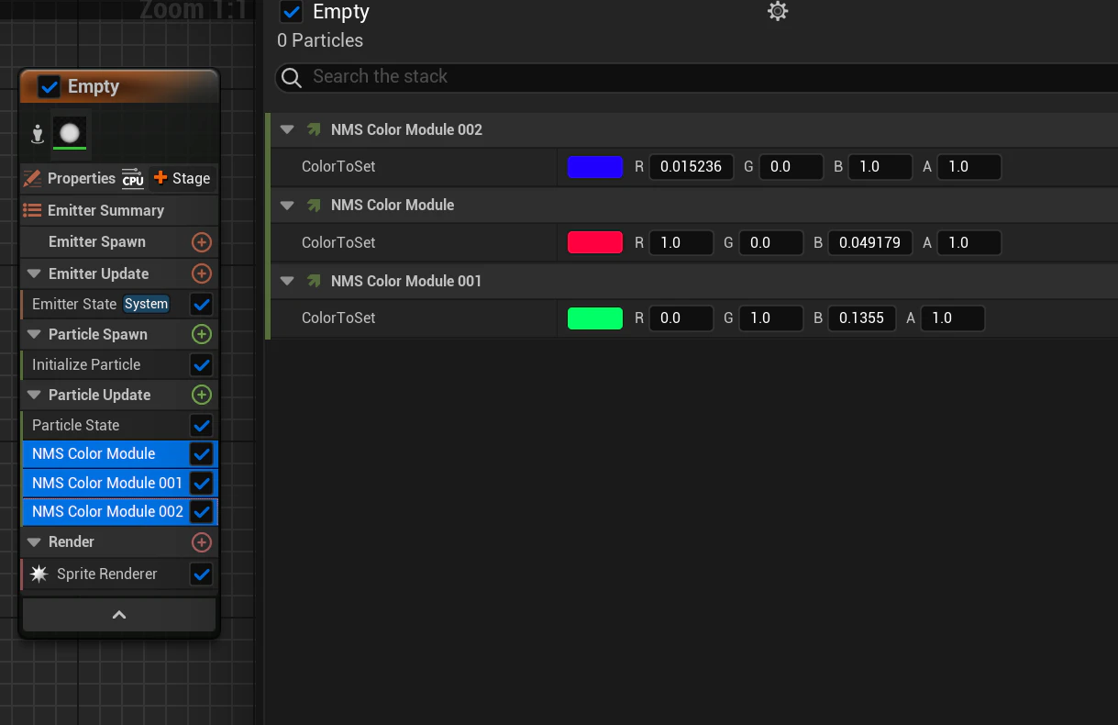This screenshot has height=725, width=1118.
Task: Edit B value 0.1355 field
Action: pos(862,318)
